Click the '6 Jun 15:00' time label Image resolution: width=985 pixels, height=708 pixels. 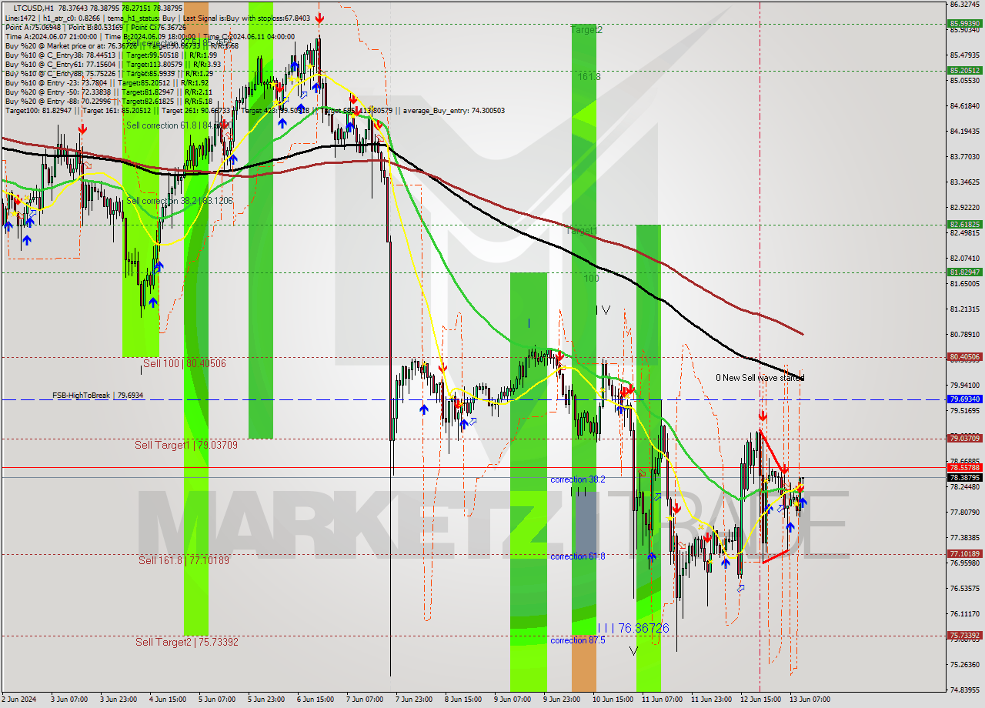click(316, 700)
